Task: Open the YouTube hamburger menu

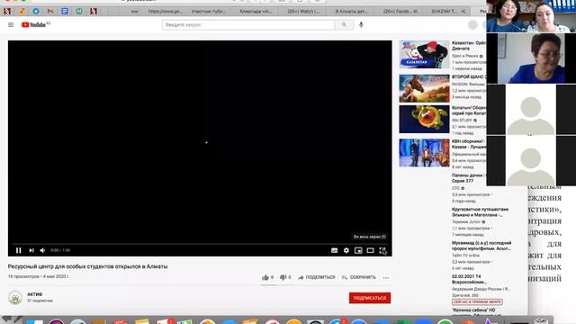Action: point(11,24)
